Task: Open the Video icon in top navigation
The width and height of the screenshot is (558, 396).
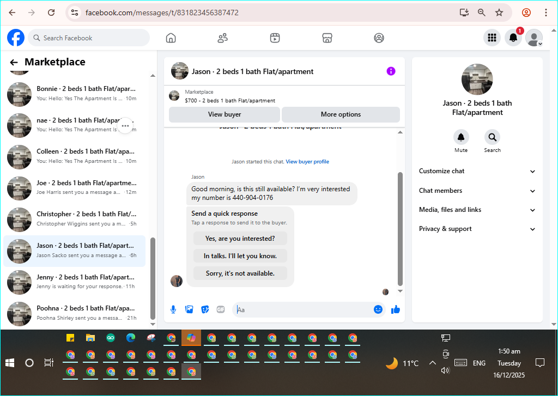Action: pos(275,38)
